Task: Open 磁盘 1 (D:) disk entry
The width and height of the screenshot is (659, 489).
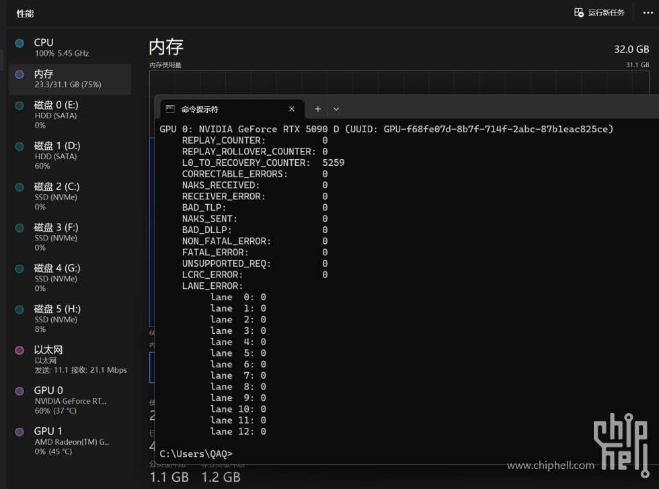Action: (70, 155)
